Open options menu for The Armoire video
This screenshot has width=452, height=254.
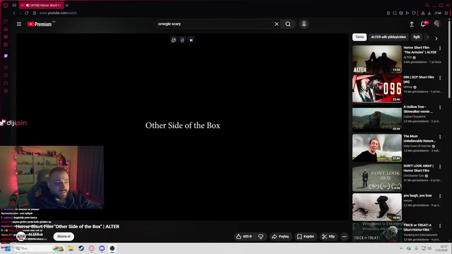pyautogui.click(x=440, y=48)
